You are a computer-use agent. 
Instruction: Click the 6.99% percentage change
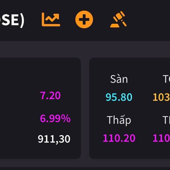point(55,118)
